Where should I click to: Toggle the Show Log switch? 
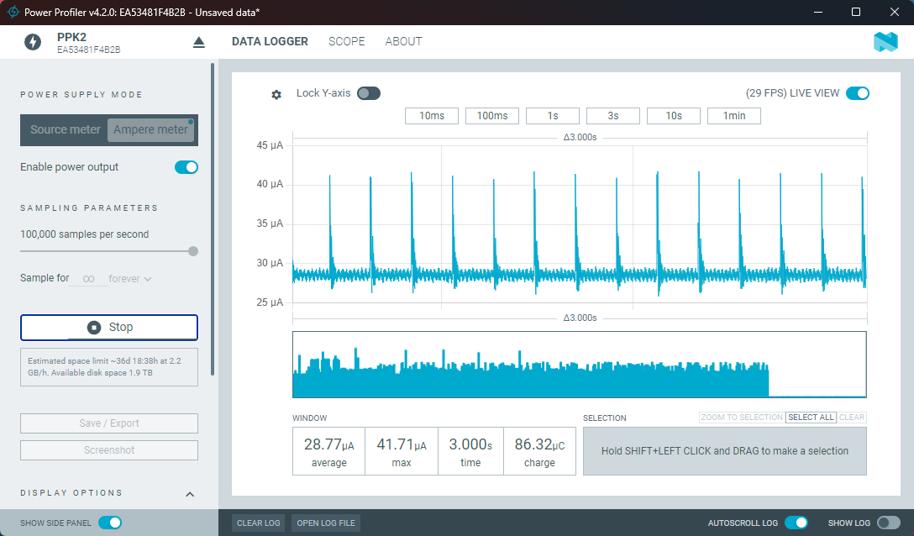point(888,523)
